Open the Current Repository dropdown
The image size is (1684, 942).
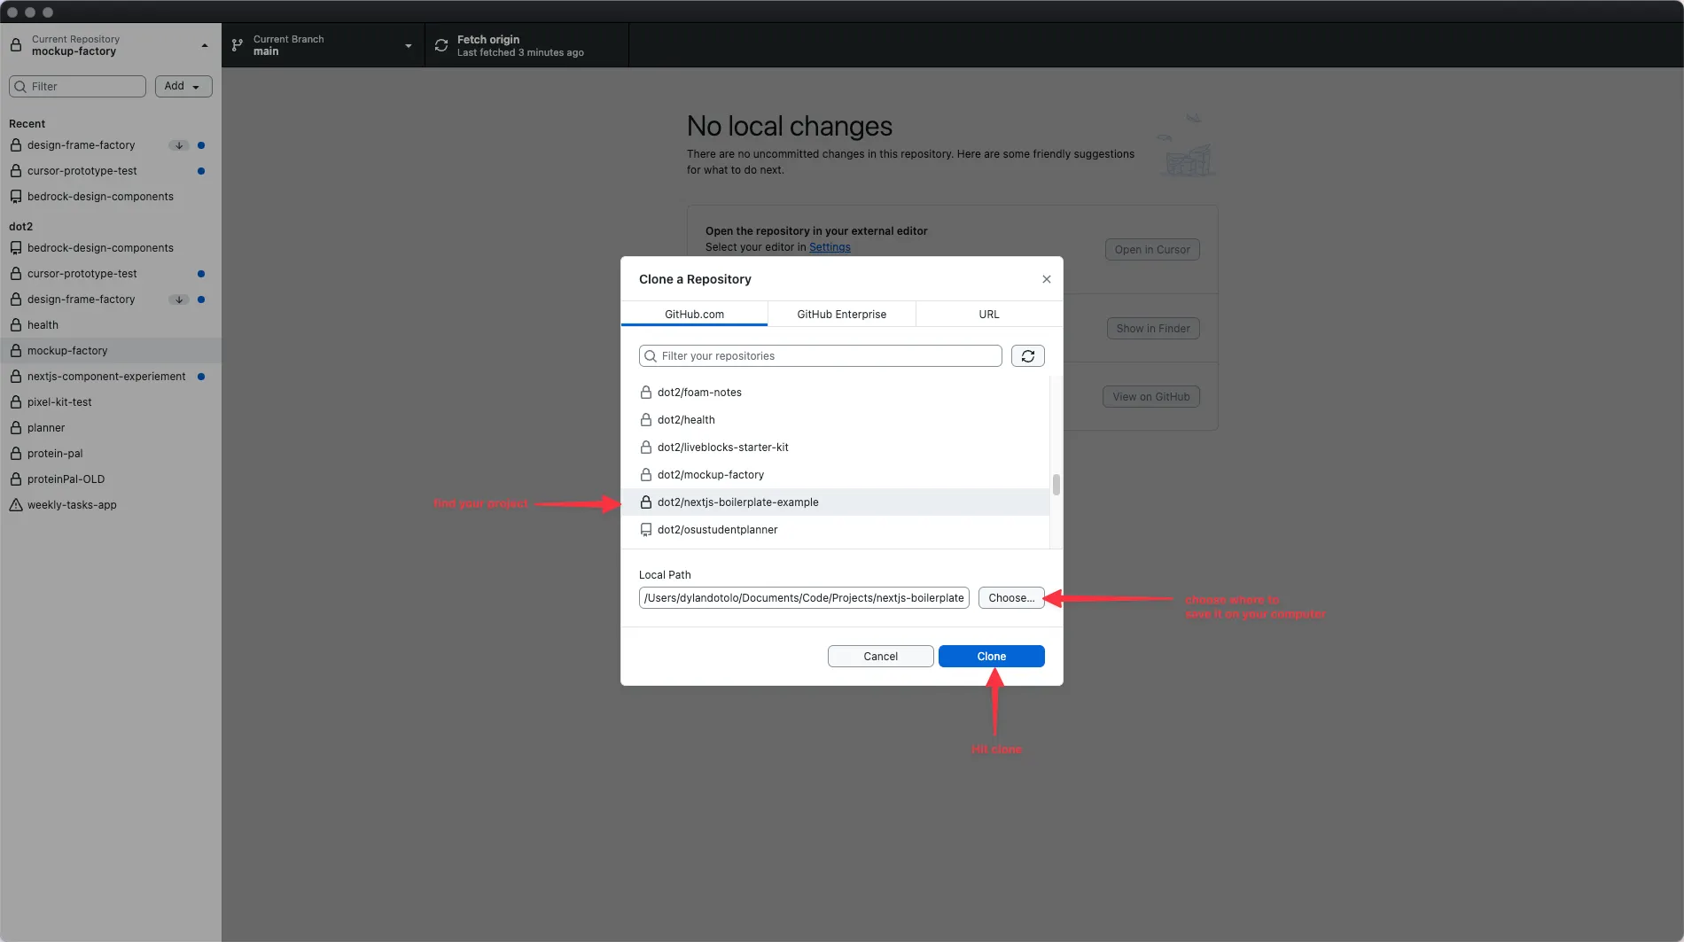point(111,45)
